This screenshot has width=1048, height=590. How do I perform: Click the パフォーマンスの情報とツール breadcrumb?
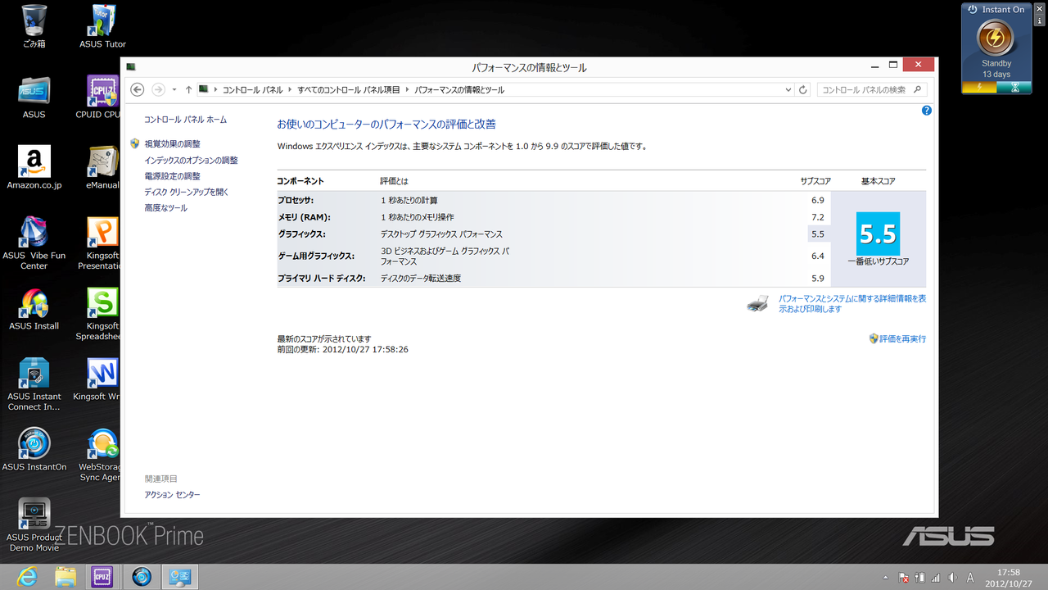tap(459, 90)
